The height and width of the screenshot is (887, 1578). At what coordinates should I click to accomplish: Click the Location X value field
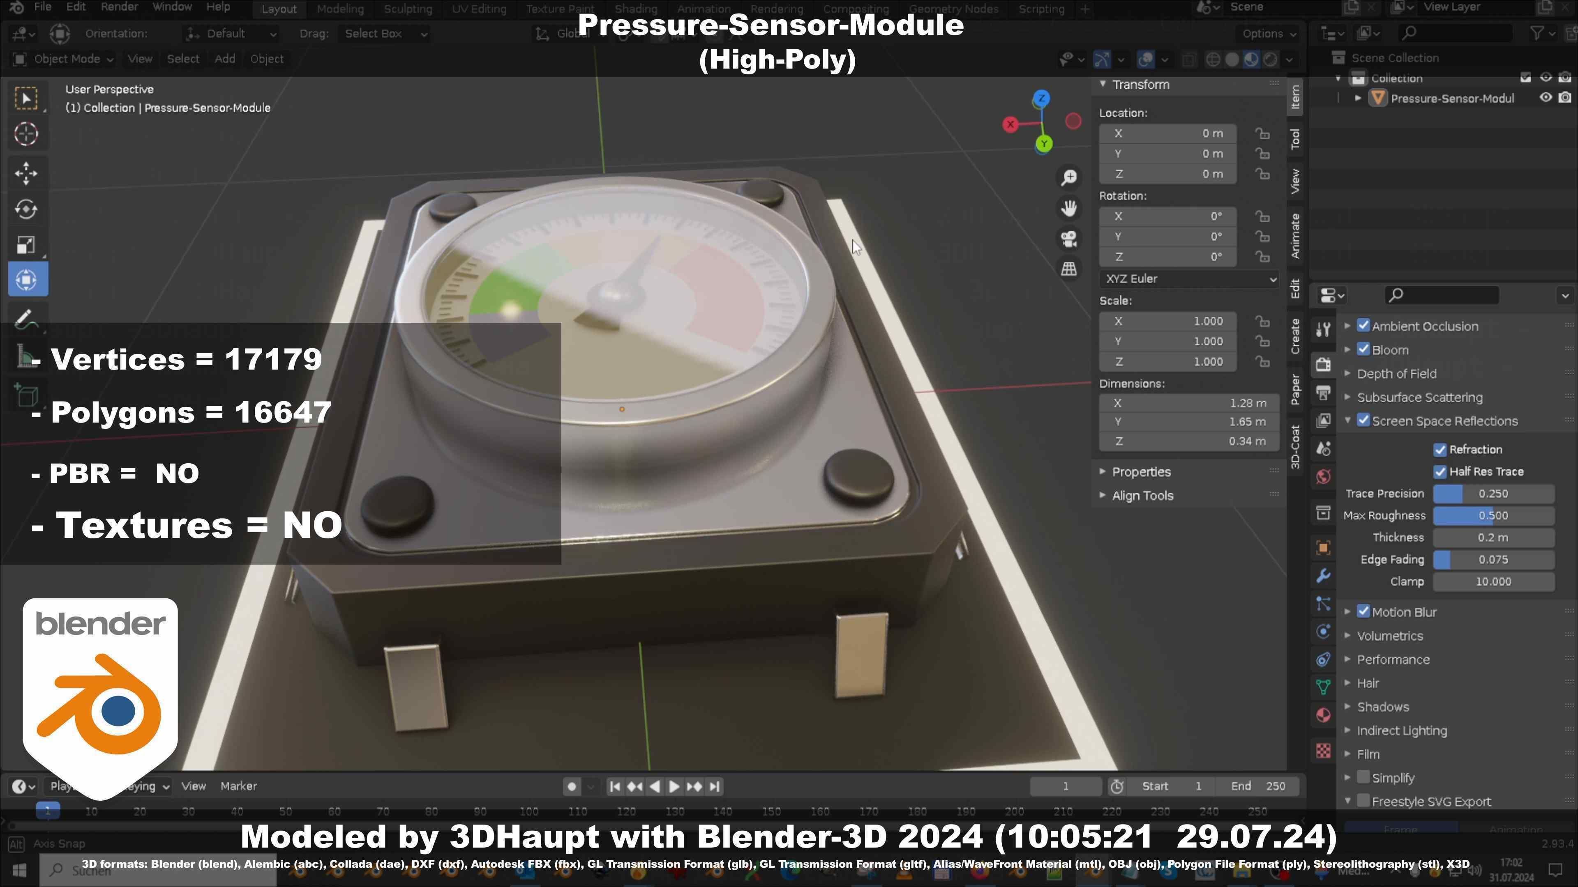tap(1167, 133)
